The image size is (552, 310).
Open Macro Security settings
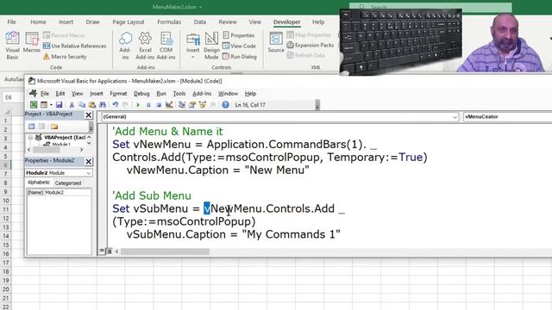(x=65, y=56)
